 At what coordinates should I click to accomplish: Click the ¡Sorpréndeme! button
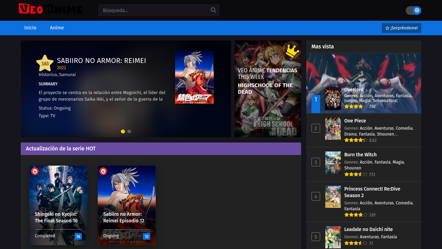pos(402,28)
